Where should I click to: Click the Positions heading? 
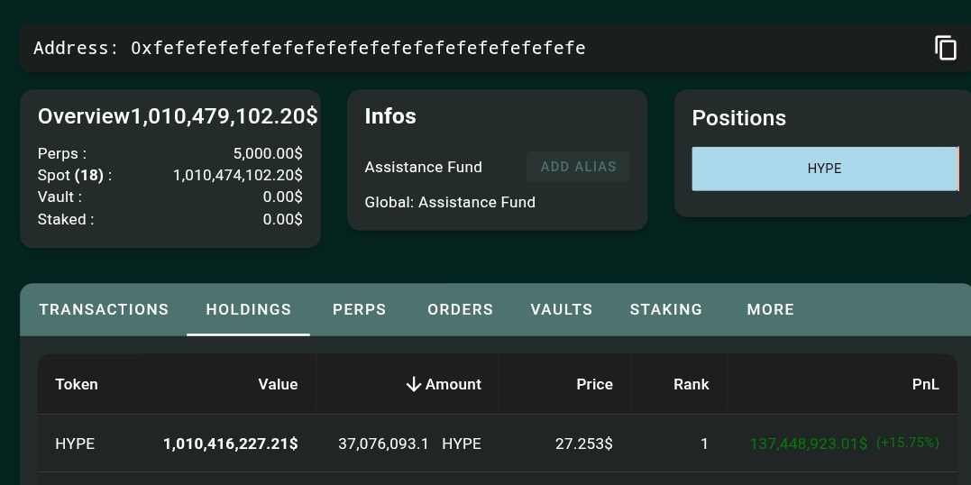pyautogui.click(x=738, y=118)
